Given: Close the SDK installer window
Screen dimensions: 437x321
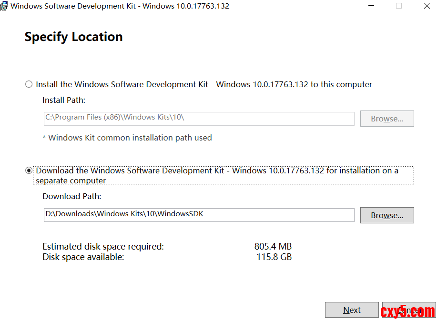Looking at the screenshot, I should (427, 6).
